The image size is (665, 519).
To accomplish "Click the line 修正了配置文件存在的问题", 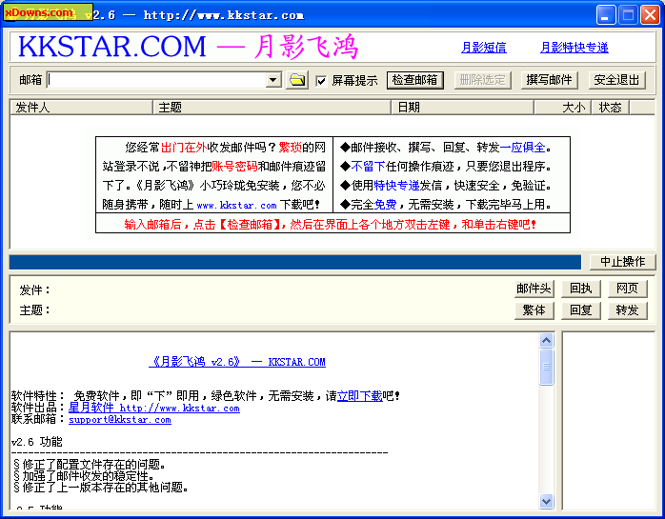I will [90, 465].
